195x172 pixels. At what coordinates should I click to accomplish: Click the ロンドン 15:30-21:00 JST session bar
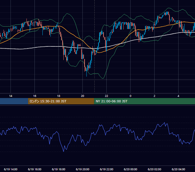(x=61, y=101)
